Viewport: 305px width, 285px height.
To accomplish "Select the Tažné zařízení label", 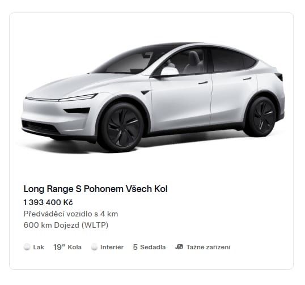I will point(209,247).
